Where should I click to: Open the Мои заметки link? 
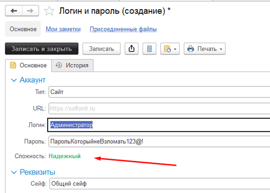pyautogui.click(x=63, y=29)
